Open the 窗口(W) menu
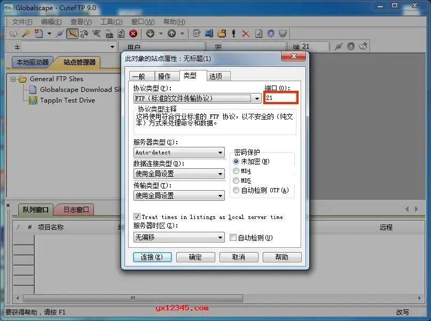This screenshot has width=431, height=321. click(x=143, y=22)
